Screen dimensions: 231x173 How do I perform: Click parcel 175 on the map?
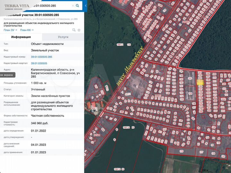pos(181,151)
